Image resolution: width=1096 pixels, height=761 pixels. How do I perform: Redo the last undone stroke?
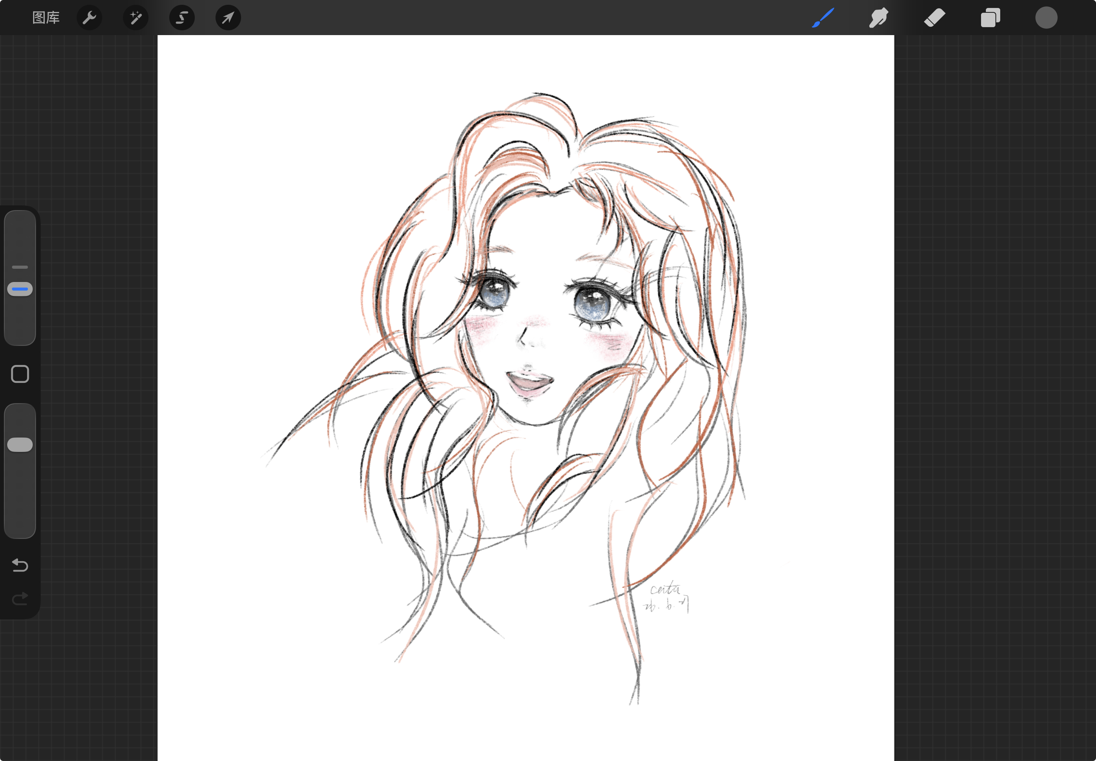click(20, 598)
